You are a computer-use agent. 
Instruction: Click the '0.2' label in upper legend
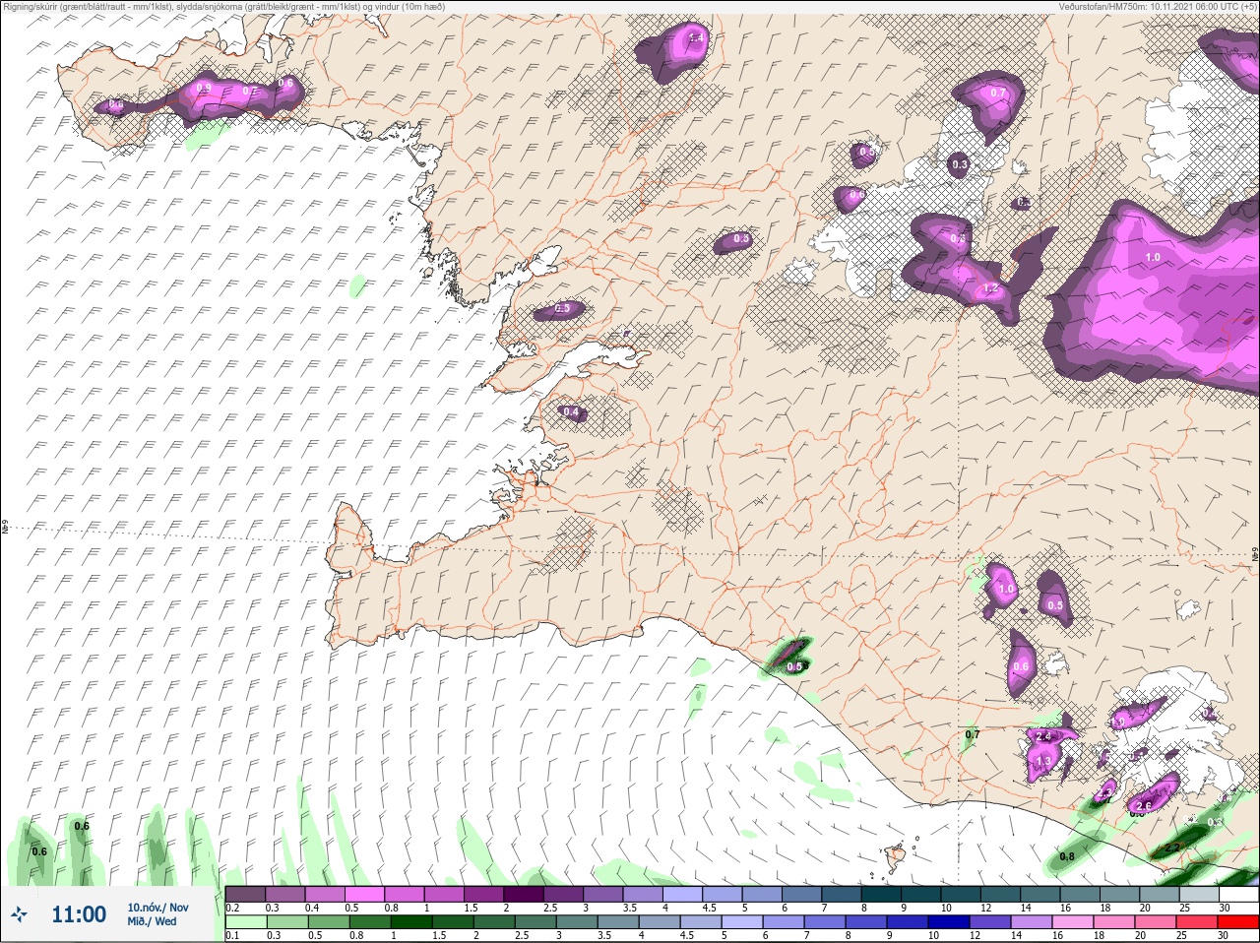[232, 908]
